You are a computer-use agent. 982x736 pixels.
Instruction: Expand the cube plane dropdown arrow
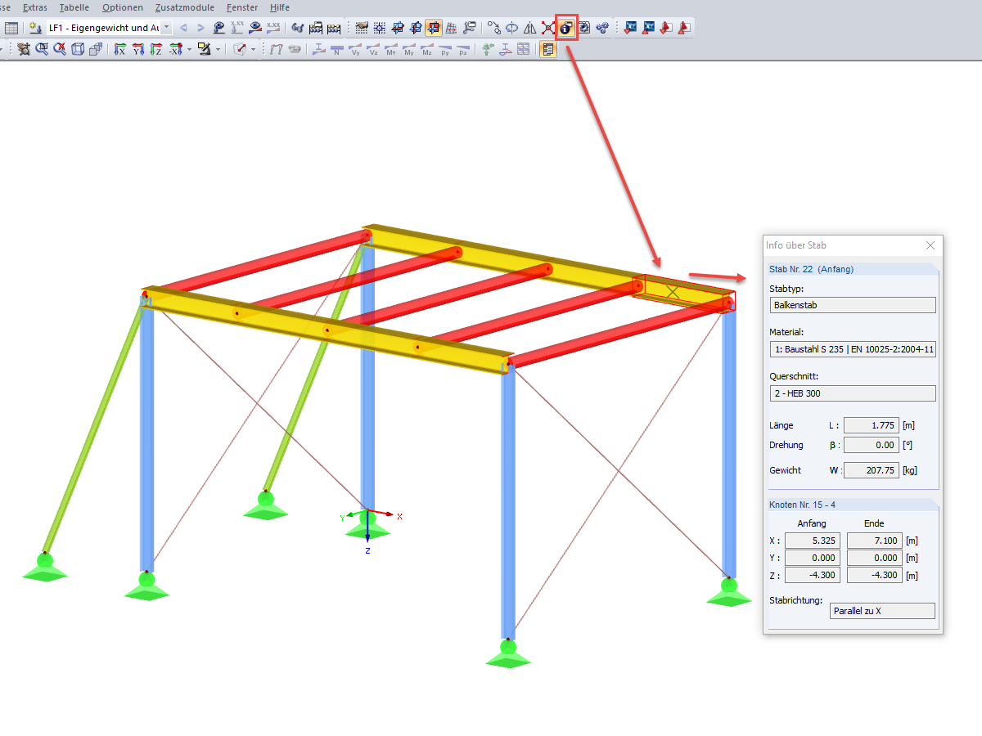coord(253,49)
